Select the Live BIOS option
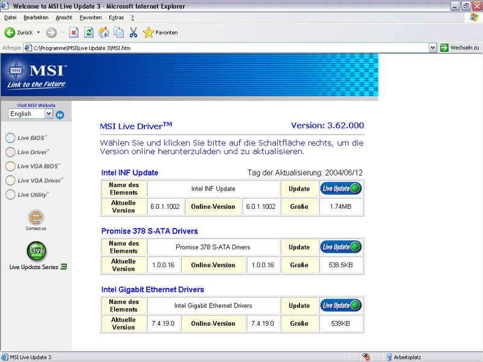The width and height of the screenshot is (483, 362). tap(26, 138)
